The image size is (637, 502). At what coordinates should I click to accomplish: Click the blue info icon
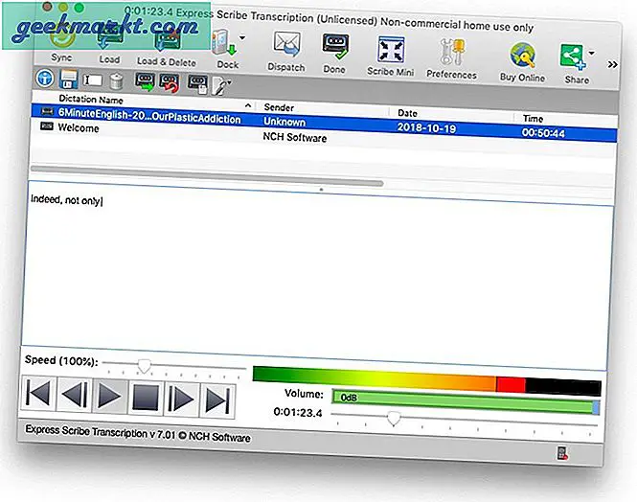pos(44,78)
